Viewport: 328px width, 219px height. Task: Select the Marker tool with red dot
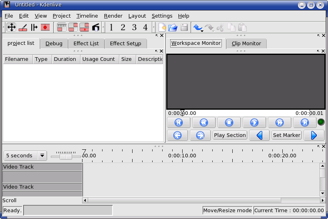(45, 27)
